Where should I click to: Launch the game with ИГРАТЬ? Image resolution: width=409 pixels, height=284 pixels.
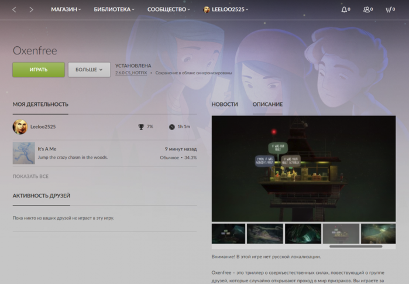click(x=39, y=70)
